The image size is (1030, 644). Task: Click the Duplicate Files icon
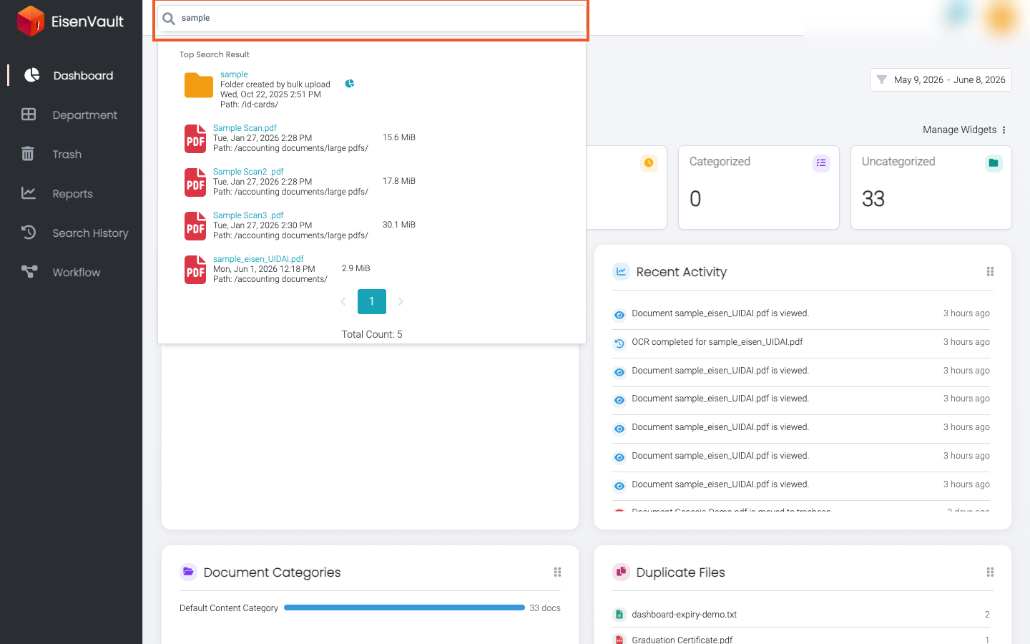pyautogui.click(x=621, y=572)
